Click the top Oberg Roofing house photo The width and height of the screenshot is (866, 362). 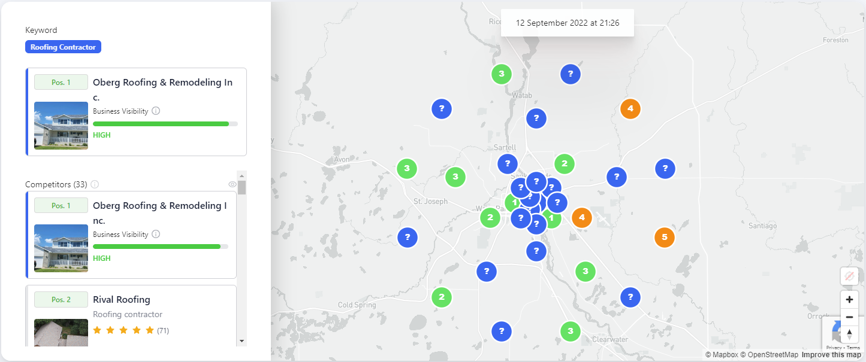pyautogui.click(x=61, y=125)
